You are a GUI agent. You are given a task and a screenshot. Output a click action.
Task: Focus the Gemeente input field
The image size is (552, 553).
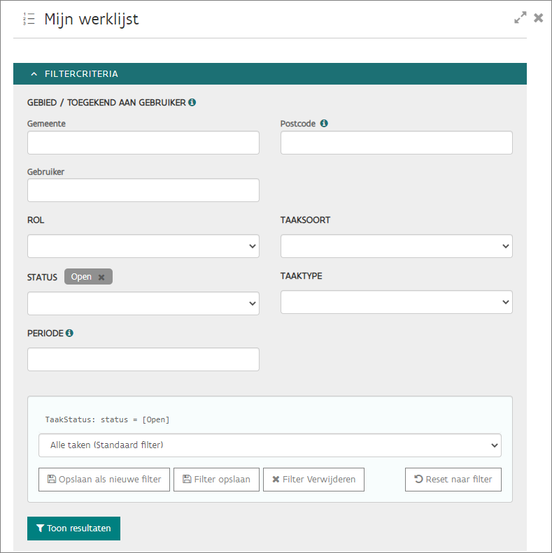[143, 143]
